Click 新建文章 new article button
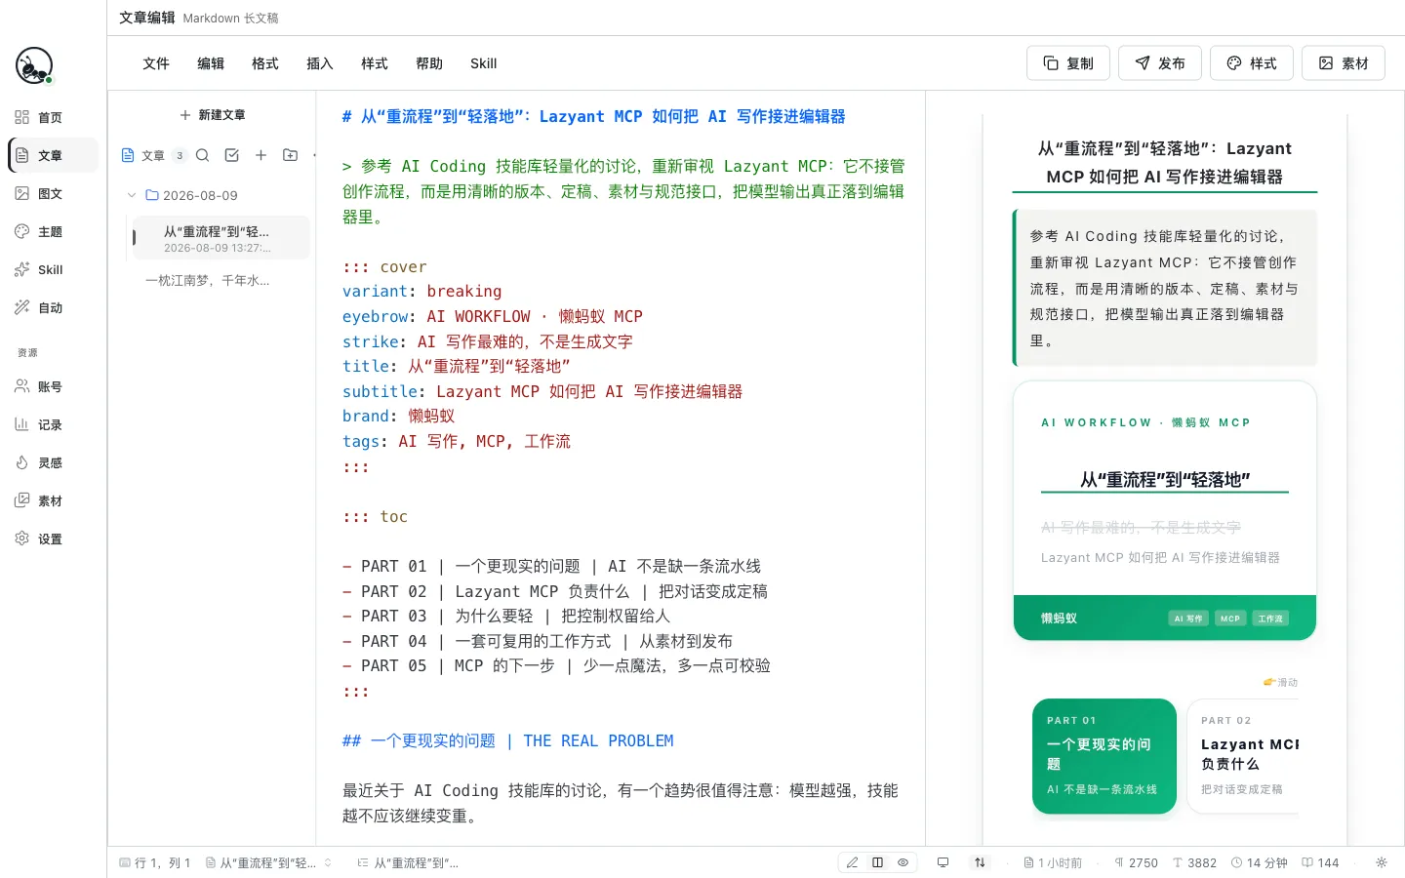 click(x=213, y=115)
